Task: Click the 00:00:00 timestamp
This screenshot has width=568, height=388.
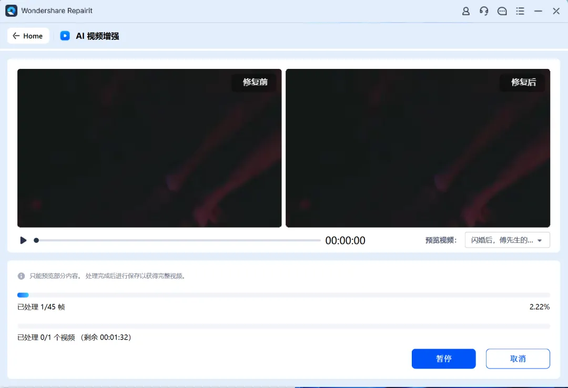Action: tap(345, 241)
